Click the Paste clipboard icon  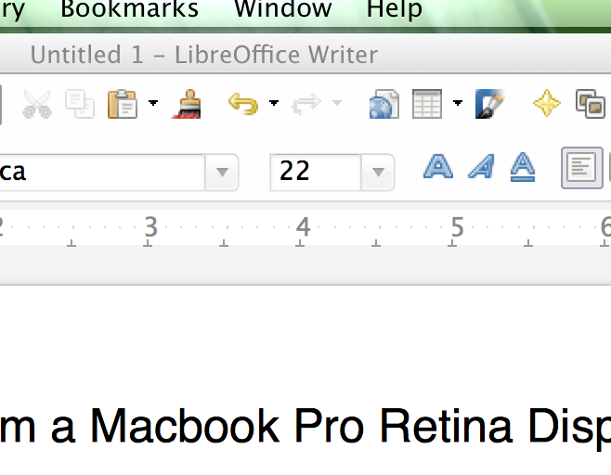pos(123,104)
